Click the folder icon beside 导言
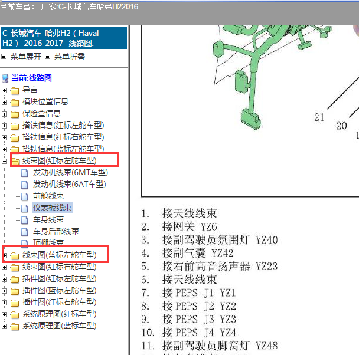Screen dimensions: 359x355 click(x=15, y=91)
